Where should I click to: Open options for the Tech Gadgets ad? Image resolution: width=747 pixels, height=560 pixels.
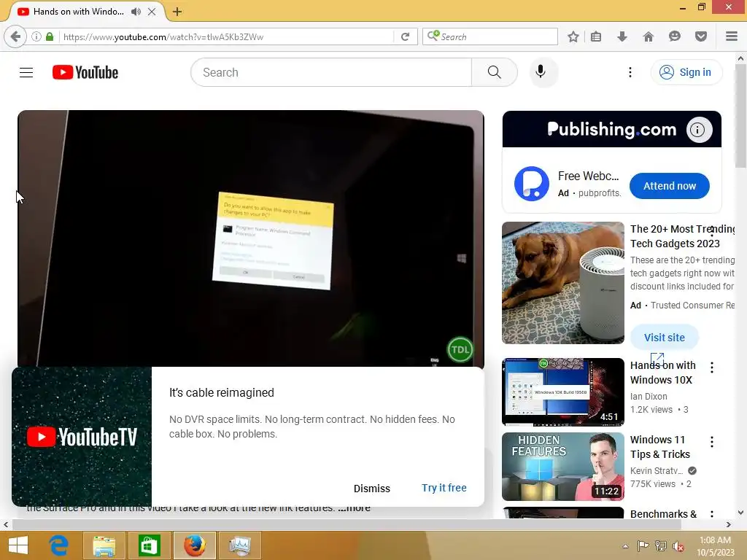[x=712, y=231]
